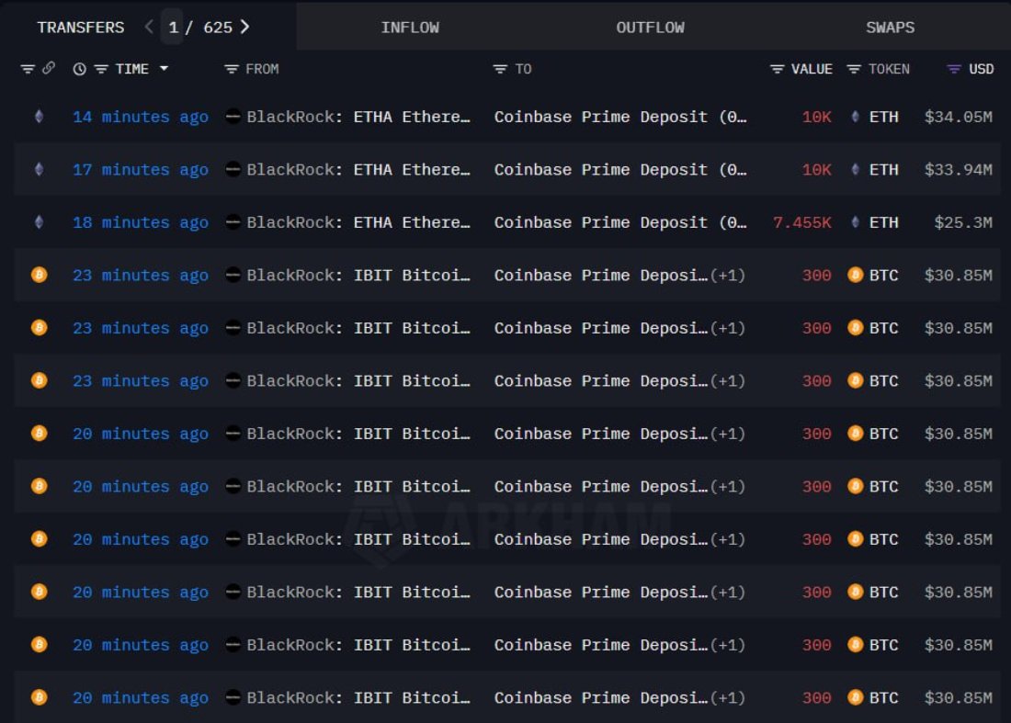This screenshot has width=1011, height=723.
Task: Click BlackRock entity logo in 17 minutes row
Action: pyautogui.click(x=233, y=169)
